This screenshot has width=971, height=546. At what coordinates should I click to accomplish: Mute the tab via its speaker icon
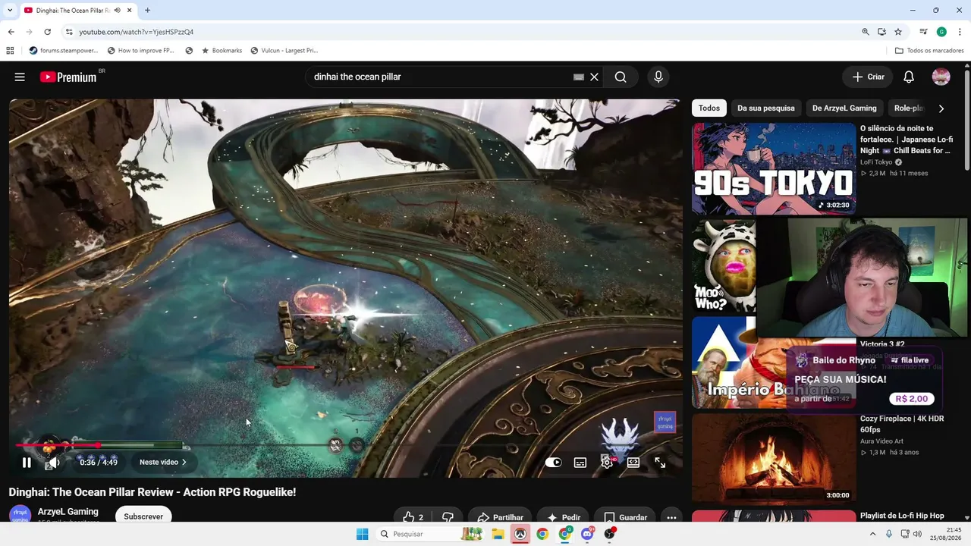tap(118, 11)
